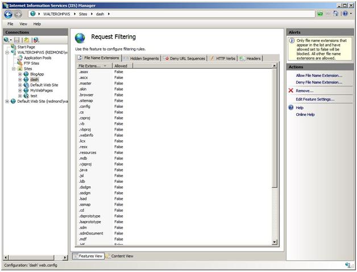The width and height of the screenshot is (357, 272).
Task: Go back with the blue Back arrow
Action: click(x=8, y=14)
